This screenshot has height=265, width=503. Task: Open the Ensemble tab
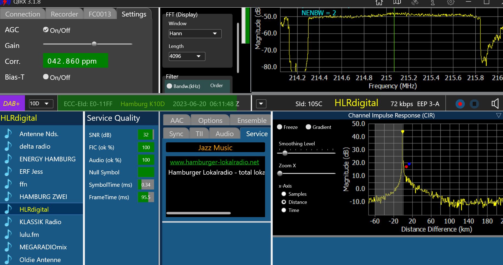pyautogui.click(x=251, y=120)
